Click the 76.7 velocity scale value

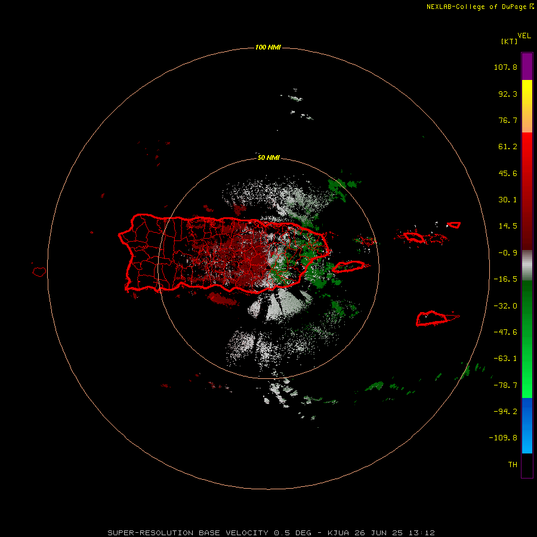[x=508, y=120]
